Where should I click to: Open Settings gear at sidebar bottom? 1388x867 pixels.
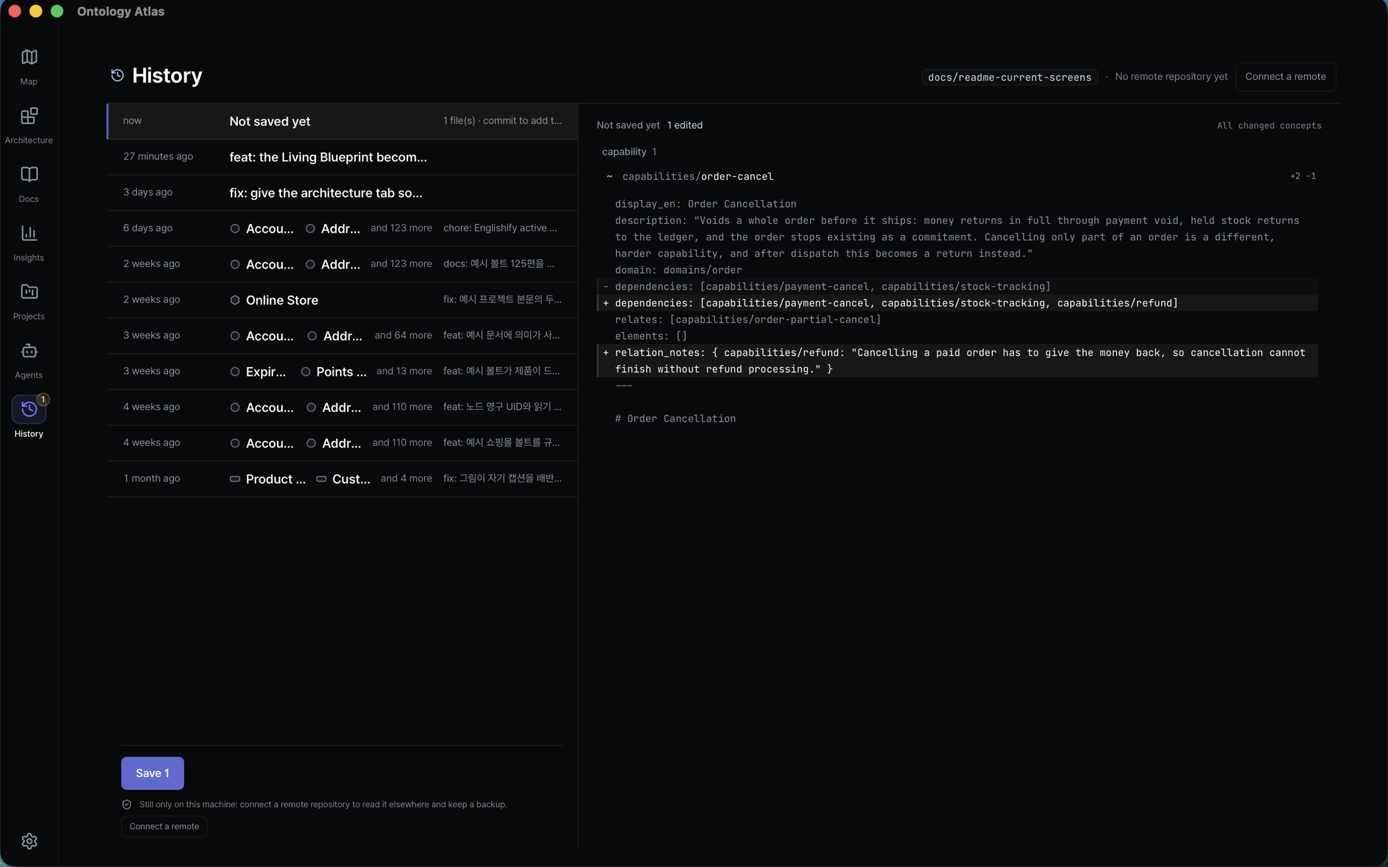29,841
